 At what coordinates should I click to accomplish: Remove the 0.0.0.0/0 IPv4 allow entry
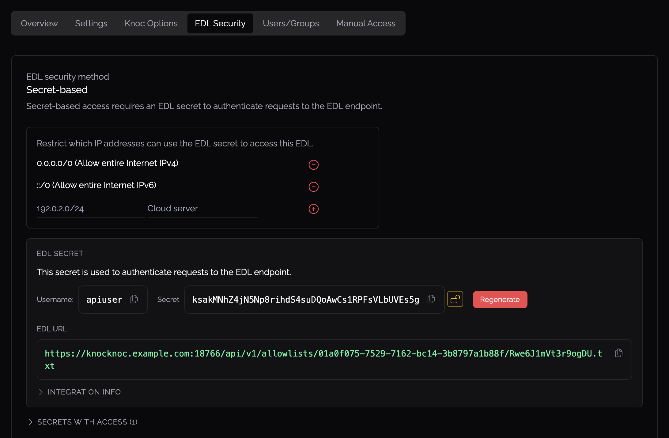tap(313, 165)
